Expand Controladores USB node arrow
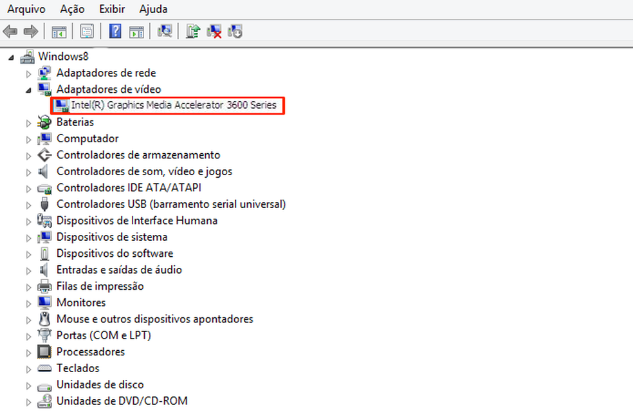The image size is (633, 412). (x=28, y=205)
